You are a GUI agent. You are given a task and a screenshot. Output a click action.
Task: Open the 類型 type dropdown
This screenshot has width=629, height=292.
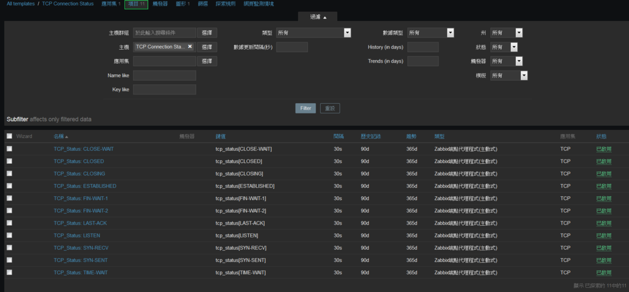coord(314,33)
